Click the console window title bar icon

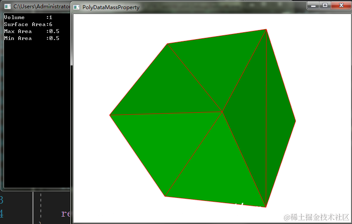[x=7, y=7]
